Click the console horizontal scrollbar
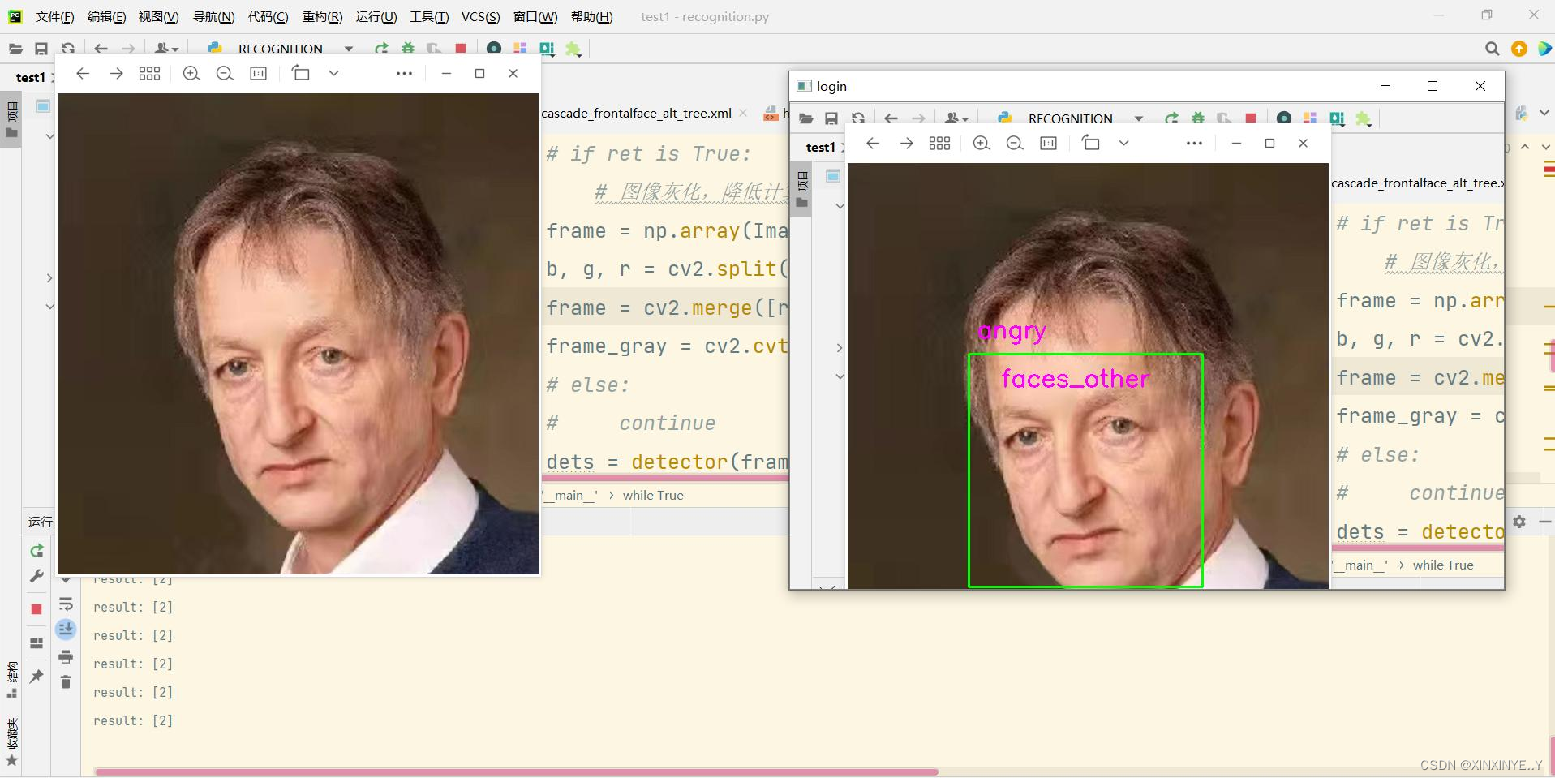 (x=516, y=772)
